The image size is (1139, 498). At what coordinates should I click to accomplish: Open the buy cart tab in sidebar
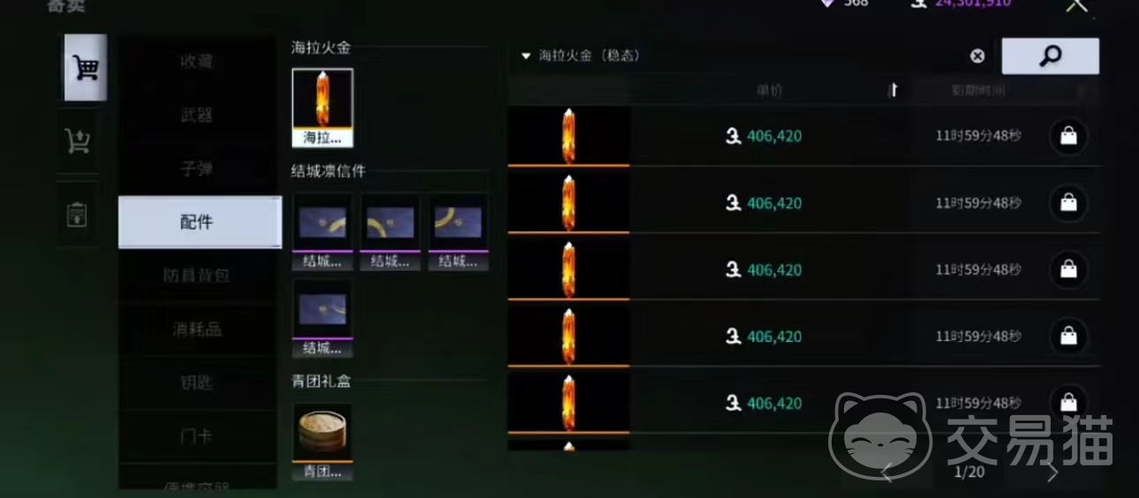click(x=86, y=68)
